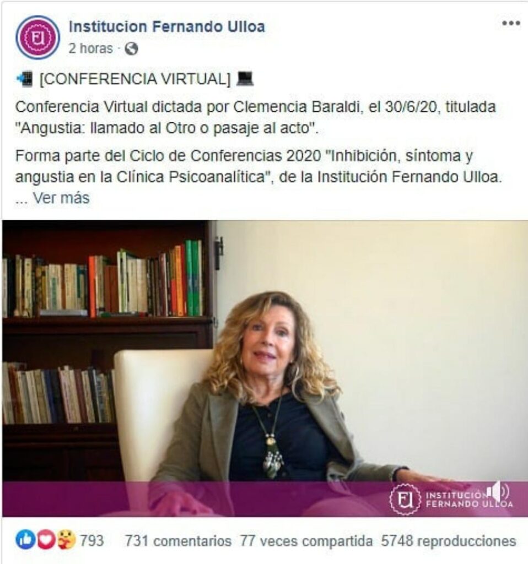Click the red heart Love reaction icon

(45, 540)
